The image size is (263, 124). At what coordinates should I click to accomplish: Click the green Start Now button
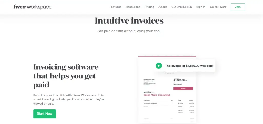point(45,114)
